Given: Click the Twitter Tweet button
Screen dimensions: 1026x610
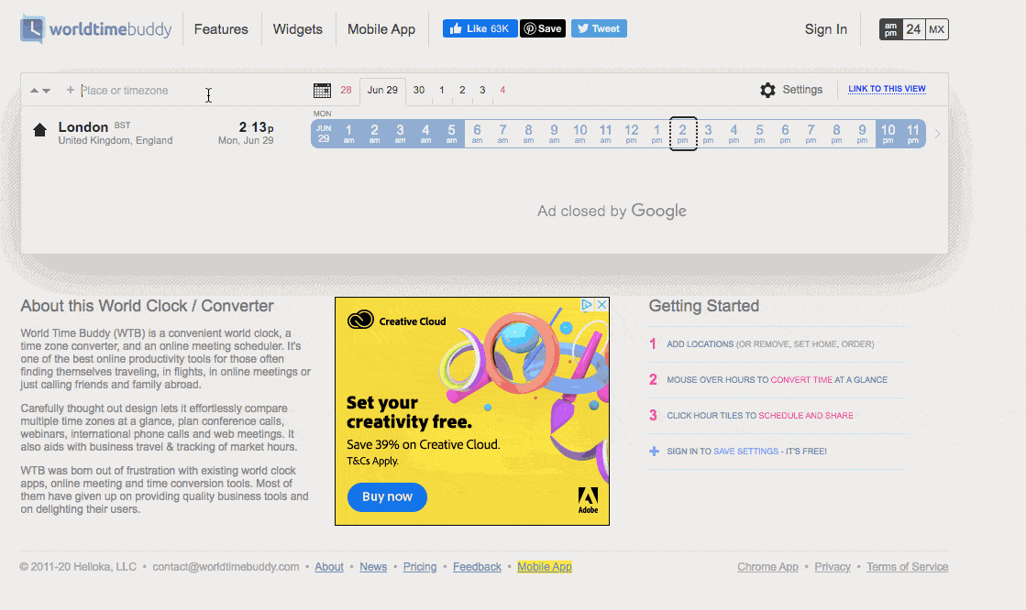Looking at the screenshot, I should pyautogui.click(x=599, y=28).
